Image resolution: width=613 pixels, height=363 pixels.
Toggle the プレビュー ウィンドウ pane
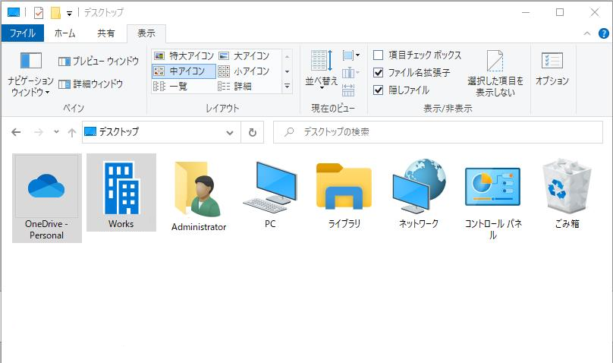[x=99, y=61]
